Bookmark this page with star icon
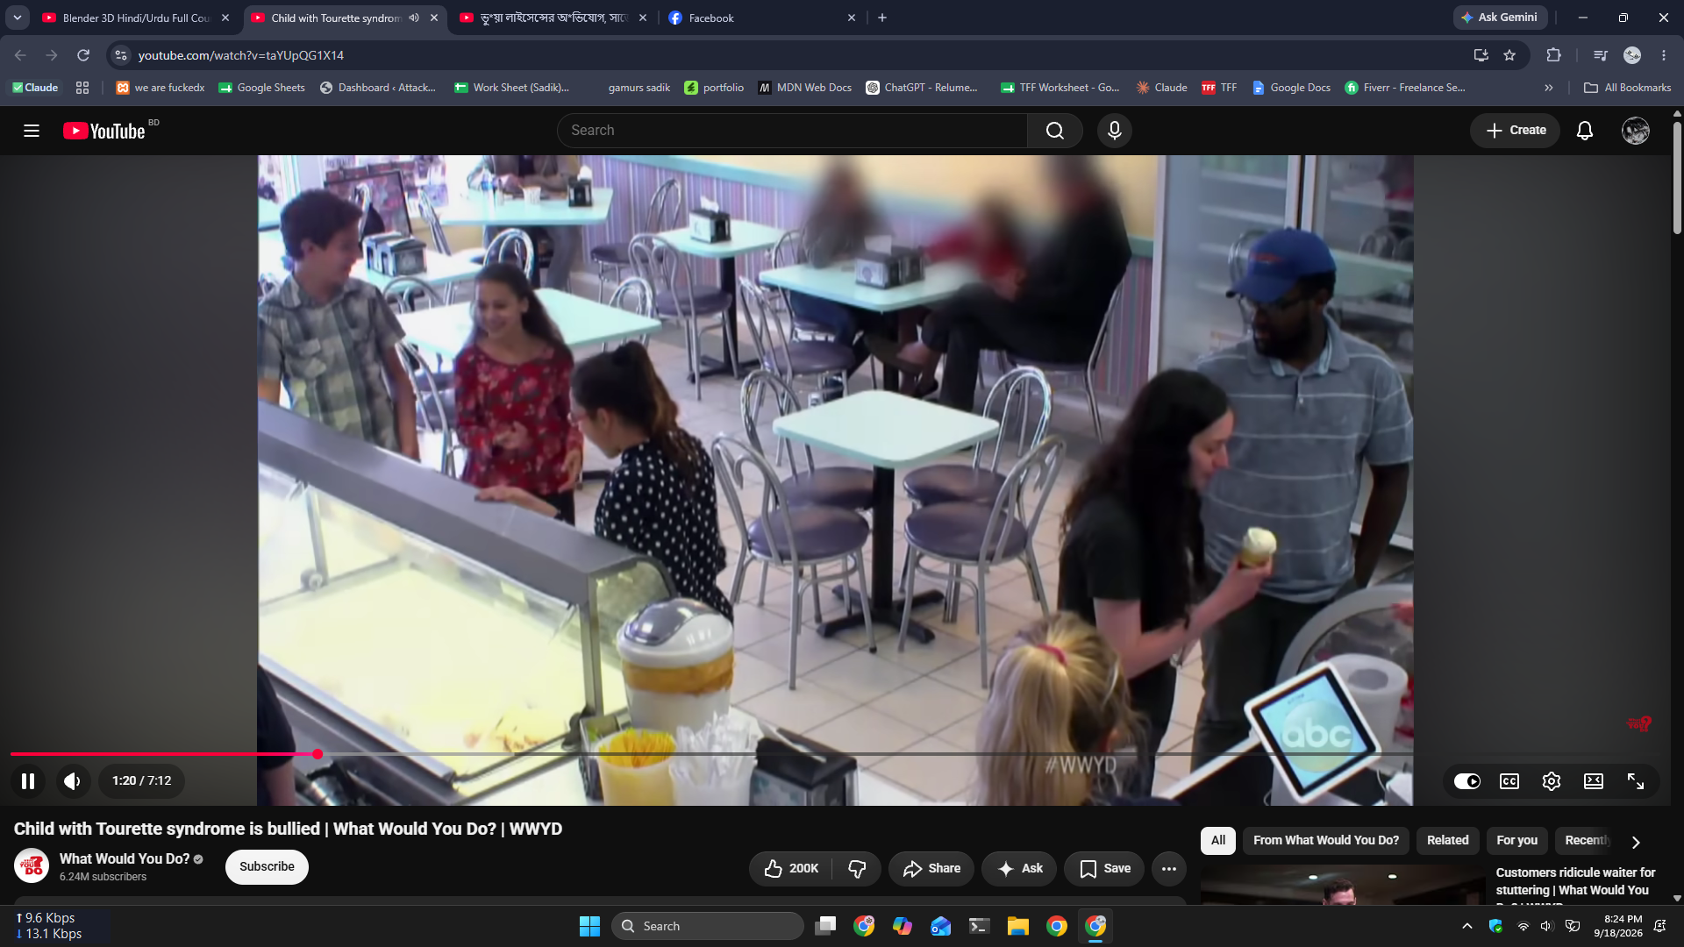Screen dimensions: 1684x947 point(1509,55)
